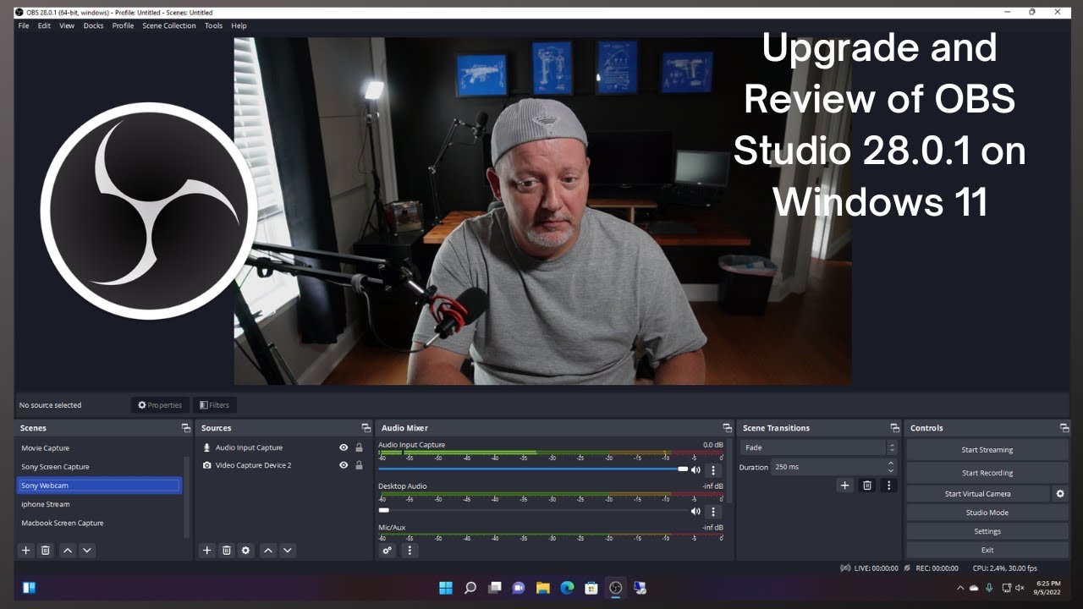Open the Fade transition dropdown

coord(819,447)
